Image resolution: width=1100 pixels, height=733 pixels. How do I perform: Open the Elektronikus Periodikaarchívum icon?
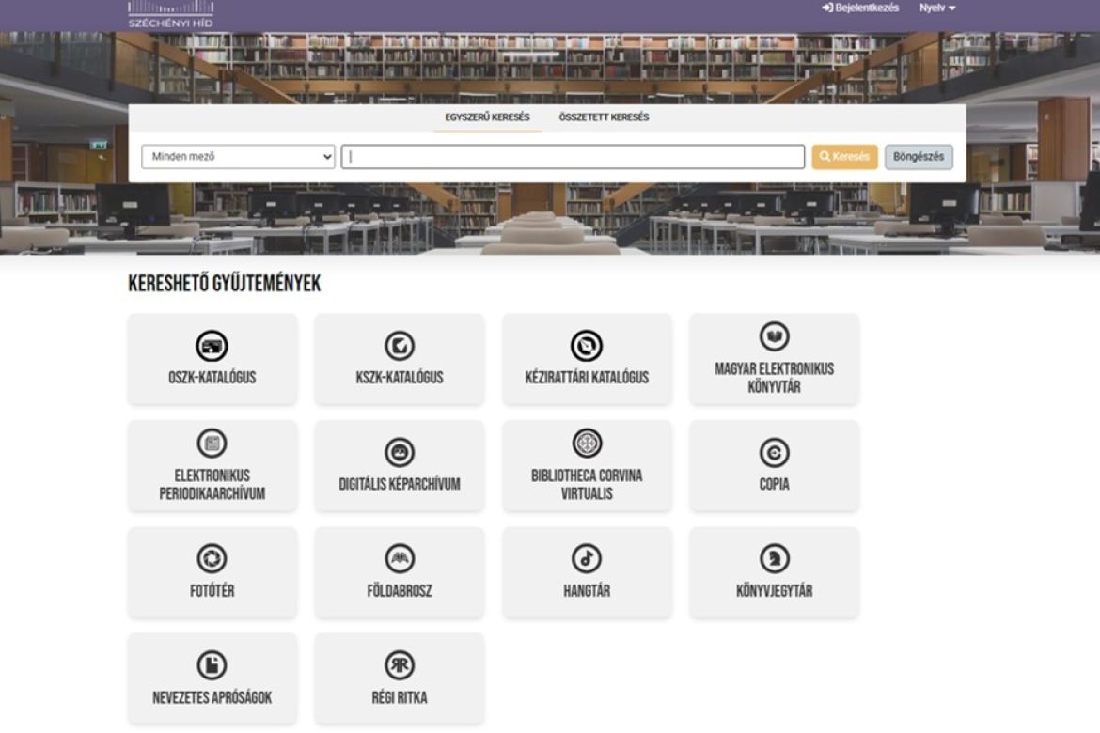click(x=212, y=444)
